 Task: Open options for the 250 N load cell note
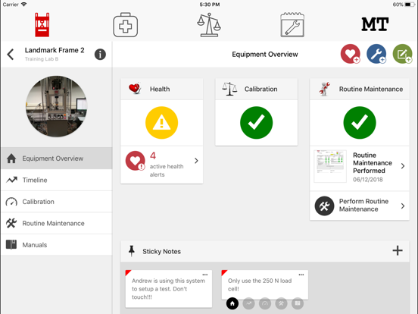coord(301,275)
